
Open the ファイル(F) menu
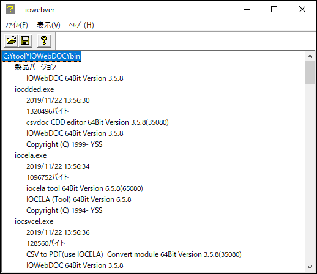(17, 25)
